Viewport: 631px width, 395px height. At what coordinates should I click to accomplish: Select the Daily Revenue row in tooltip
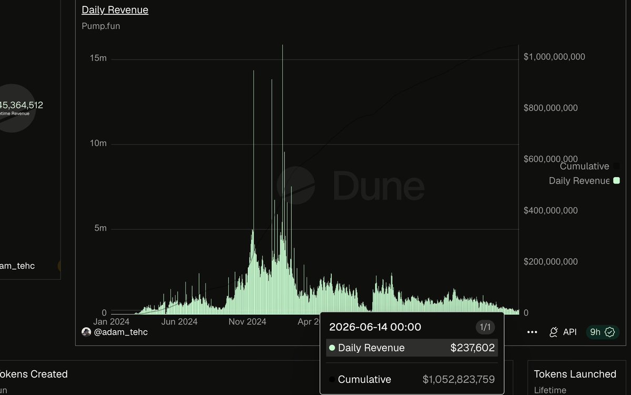412,348
